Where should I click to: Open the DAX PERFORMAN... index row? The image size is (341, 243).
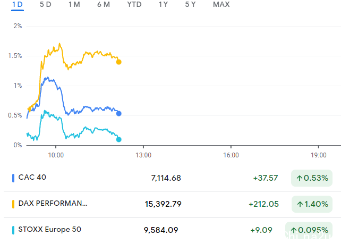53,203
